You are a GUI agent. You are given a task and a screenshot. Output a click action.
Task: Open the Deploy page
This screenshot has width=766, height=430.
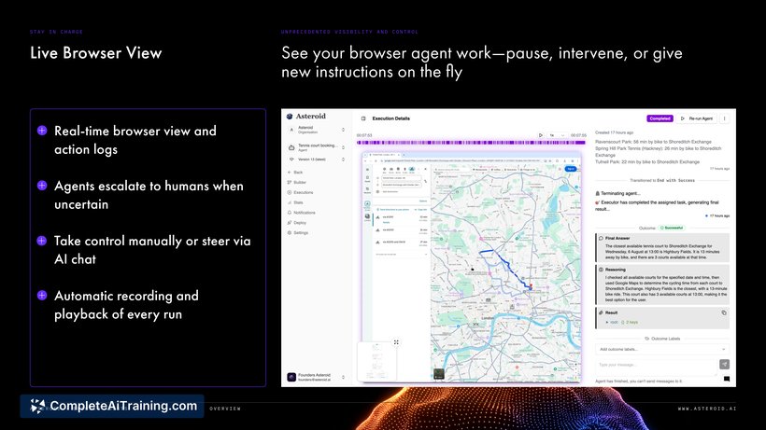[296, 223]
